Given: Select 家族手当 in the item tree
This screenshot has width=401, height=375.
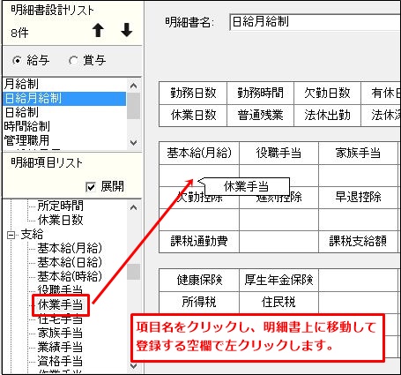Looking at the screenshot, I should [60, 334].
